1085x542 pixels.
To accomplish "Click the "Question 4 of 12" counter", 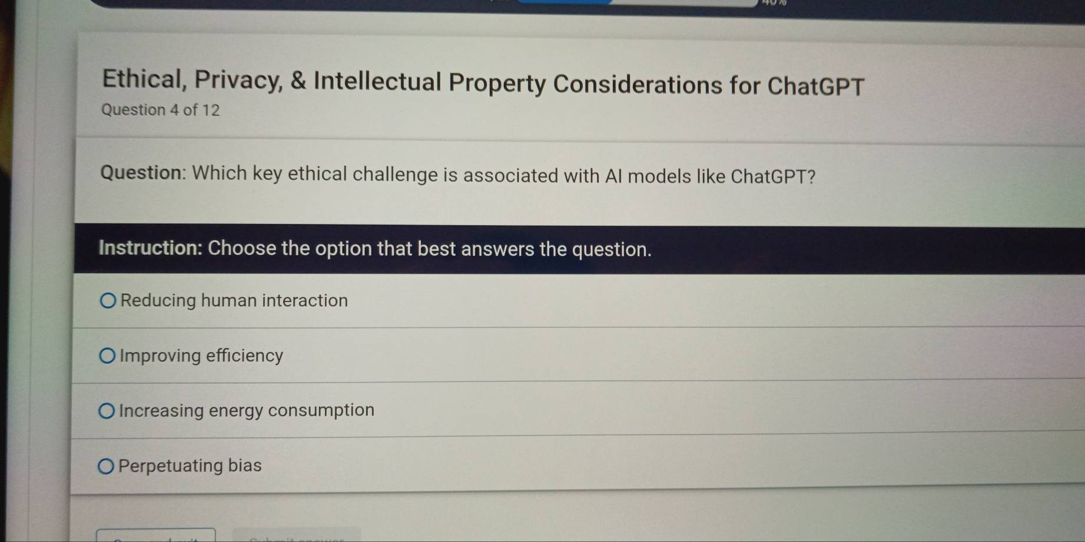I will pyautogui.click(x=161, y=110).
